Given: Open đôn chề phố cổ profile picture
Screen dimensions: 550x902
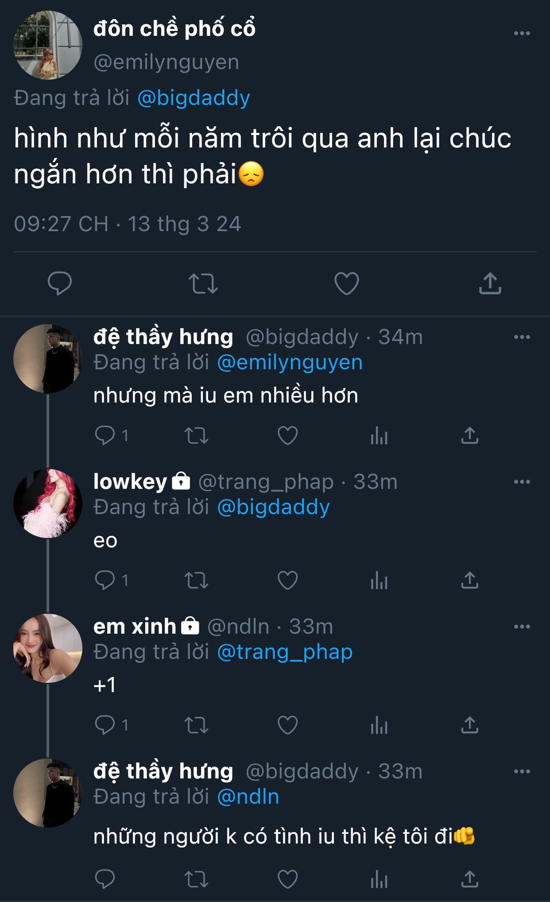Looking at the screenshot, I should click(47, 45).
